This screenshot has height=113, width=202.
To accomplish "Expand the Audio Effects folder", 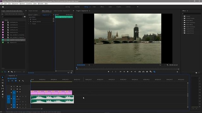I will (183, 20).
